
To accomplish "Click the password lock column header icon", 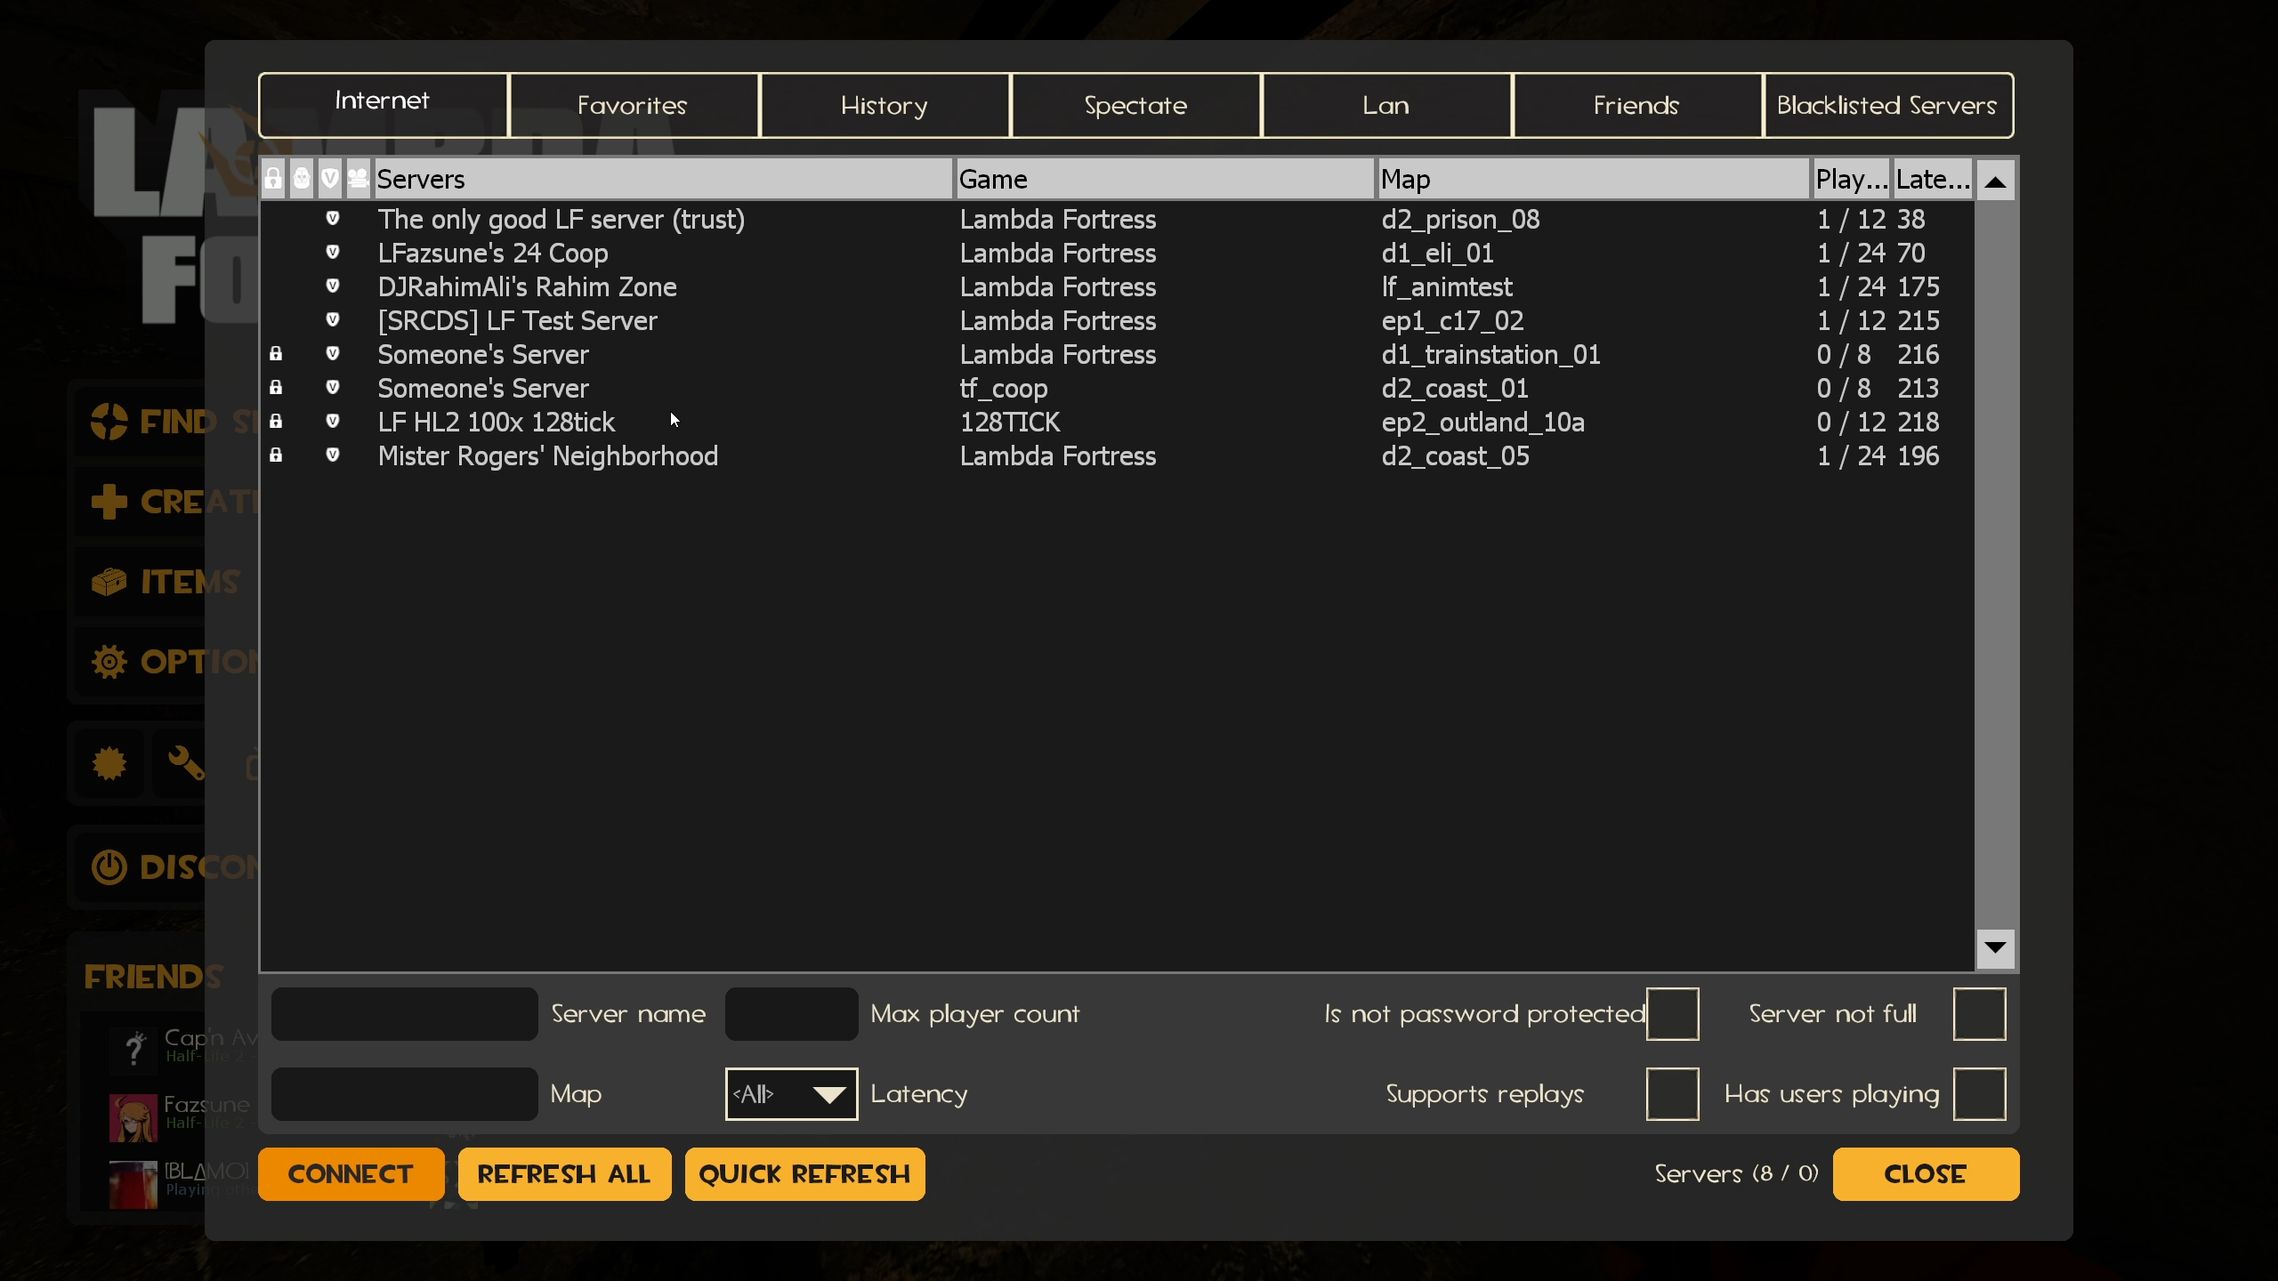I will (273, 179).
